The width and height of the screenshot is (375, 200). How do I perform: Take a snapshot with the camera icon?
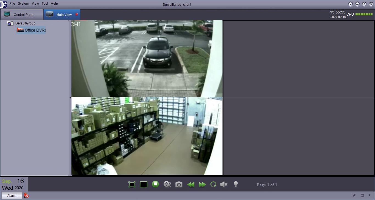179,185
